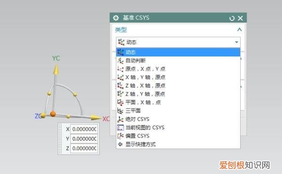Choose 偏置 CSYS text entry
This screenshot has width=282, height=174.
pos(137,136)
